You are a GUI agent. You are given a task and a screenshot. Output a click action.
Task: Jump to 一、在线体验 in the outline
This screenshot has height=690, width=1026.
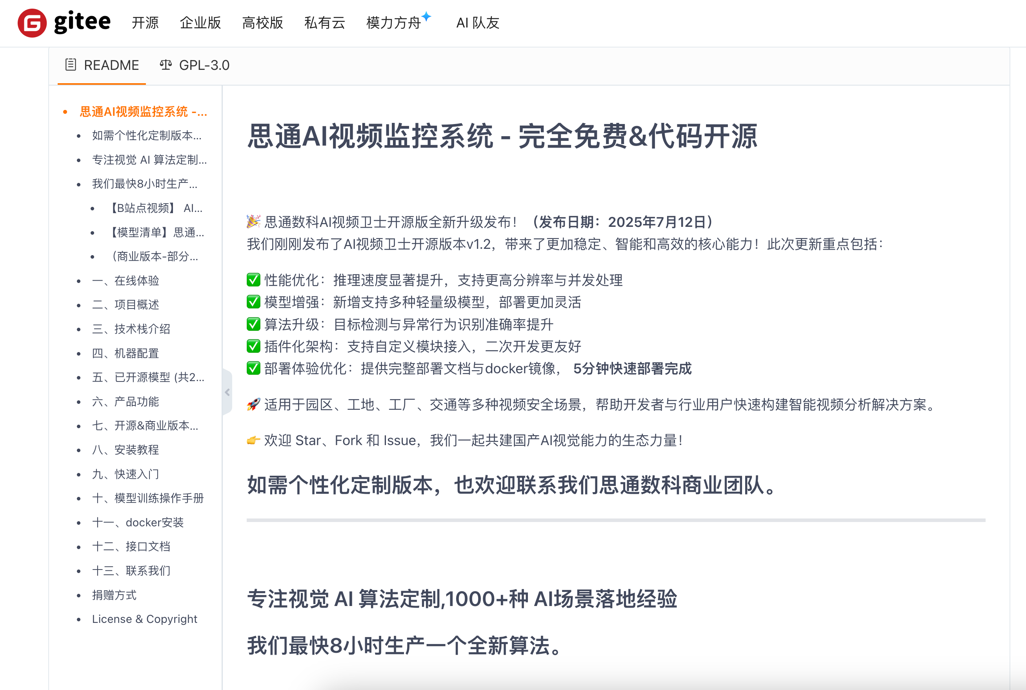tap(125, 280)
